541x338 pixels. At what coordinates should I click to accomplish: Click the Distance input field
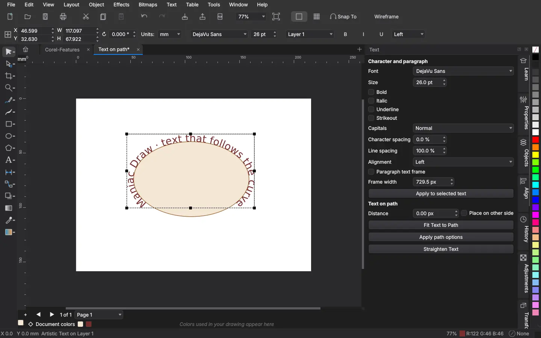[434, 213]
